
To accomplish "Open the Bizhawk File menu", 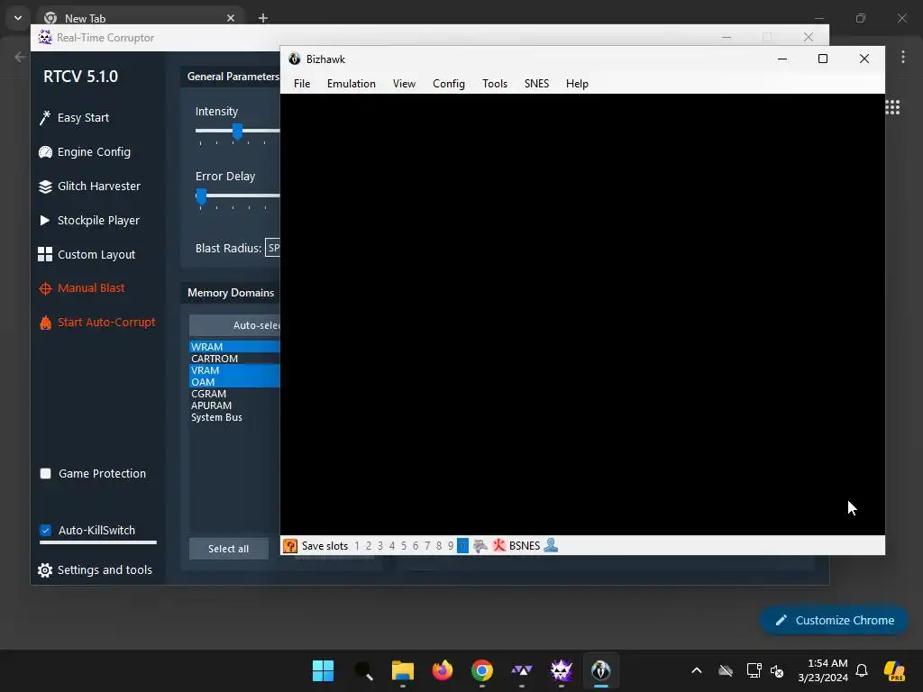I will click(302, 84).
